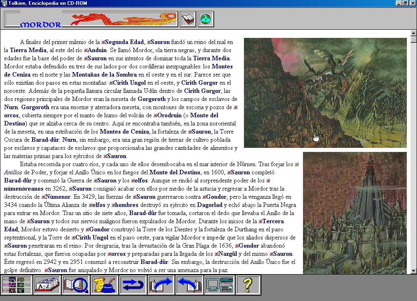Open the Anduin river entry link
The width and height of the screenshot is (417, 301).
pyautogui.click(x=97, y=50)
